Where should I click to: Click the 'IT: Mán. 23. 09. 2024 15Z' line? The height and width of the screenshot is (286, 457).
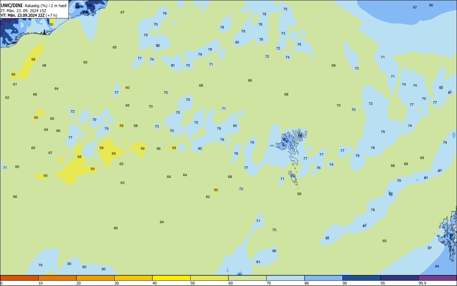tap(24, 10)
